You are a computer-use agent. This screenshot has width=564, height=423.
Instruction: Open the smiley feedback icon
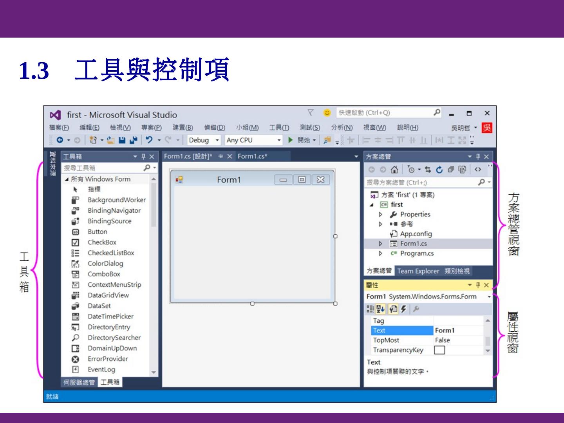(327, 113)
